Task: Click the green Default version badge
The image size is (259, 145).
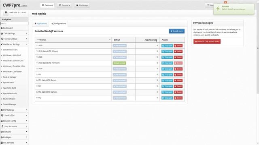Action: pyautogui.click(x=119, y=63)
